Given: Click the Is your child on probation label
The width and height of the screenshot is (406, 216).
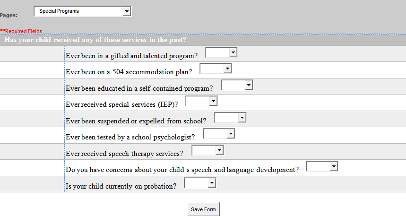Looking at the screenshot, I should click(121, 186).
